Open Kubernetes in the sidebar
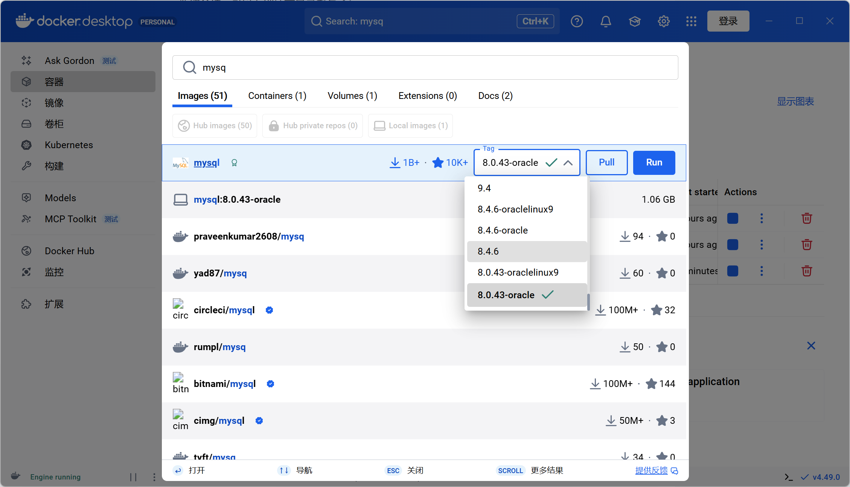 [69, 145]
